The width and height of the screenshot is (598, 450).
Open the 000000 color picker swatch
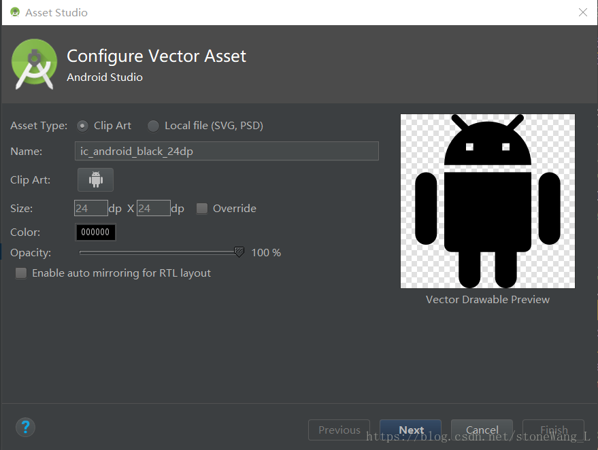(95, 232)
